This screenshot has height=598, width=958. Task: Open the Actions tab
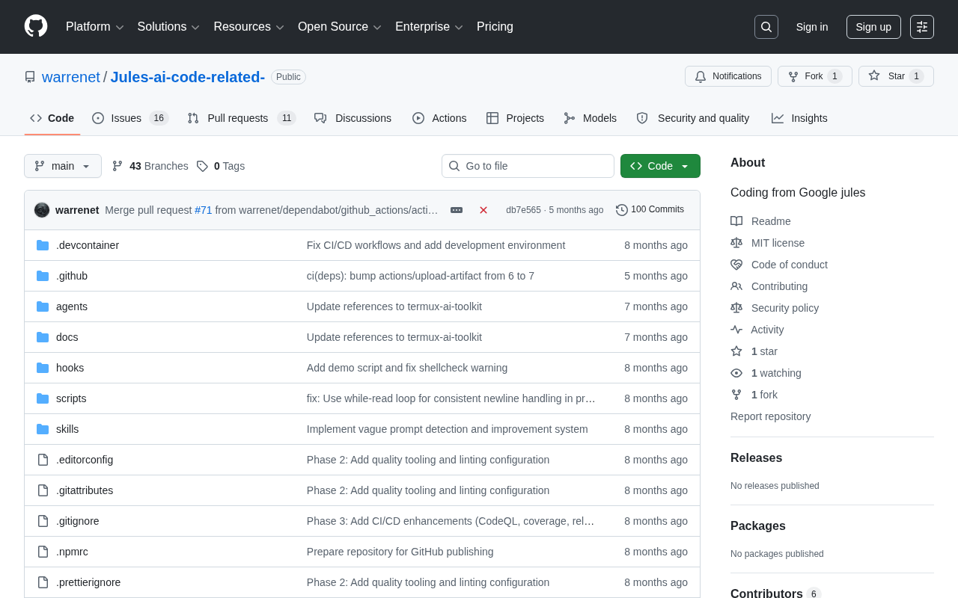coord(439,118)
